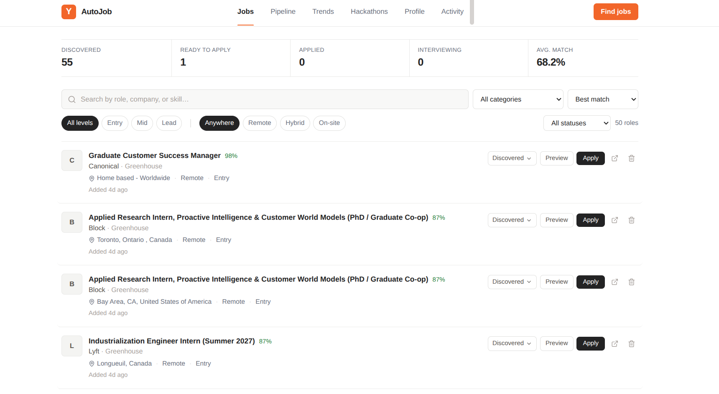Select the Anywhere location chip

[x=219, y=123]
